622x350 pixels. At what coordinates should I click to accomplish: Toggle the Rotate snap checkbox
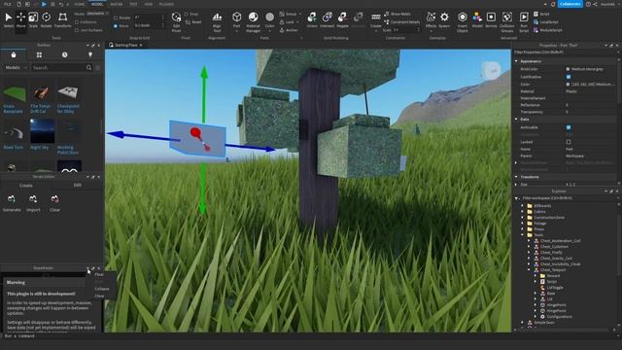(116, 17)
